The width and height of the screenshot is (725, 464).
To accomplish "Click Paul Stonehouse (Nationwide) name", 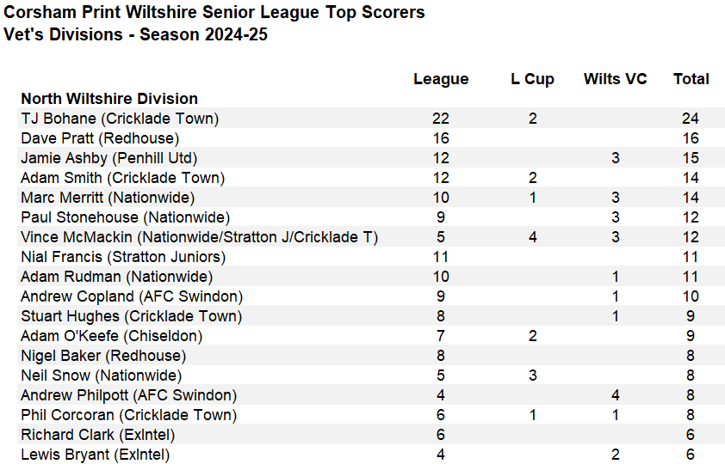I will click(126, 217).
